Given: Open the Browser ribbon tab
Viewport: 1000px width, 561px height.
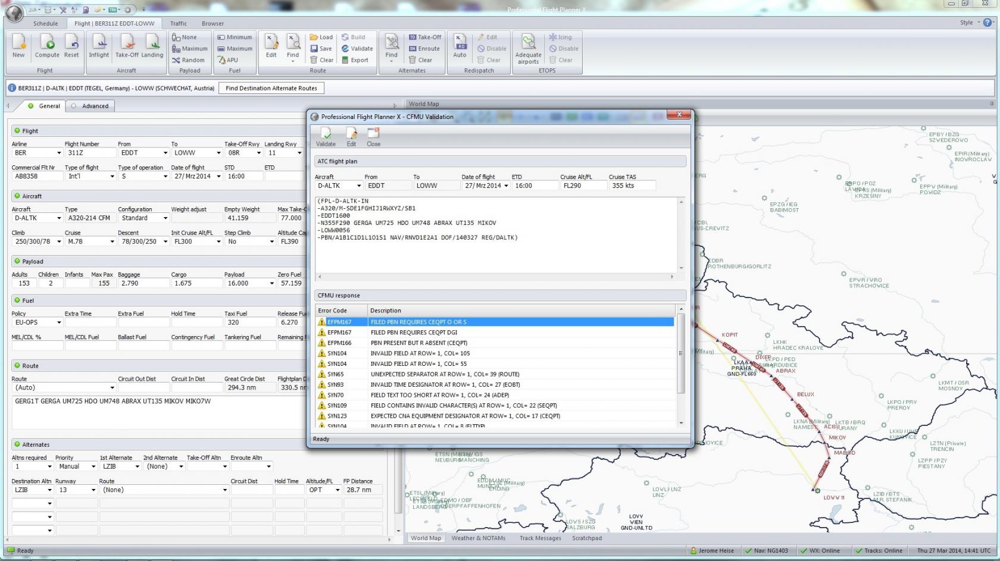Looking at the screenshot, I should coord(212,24).
